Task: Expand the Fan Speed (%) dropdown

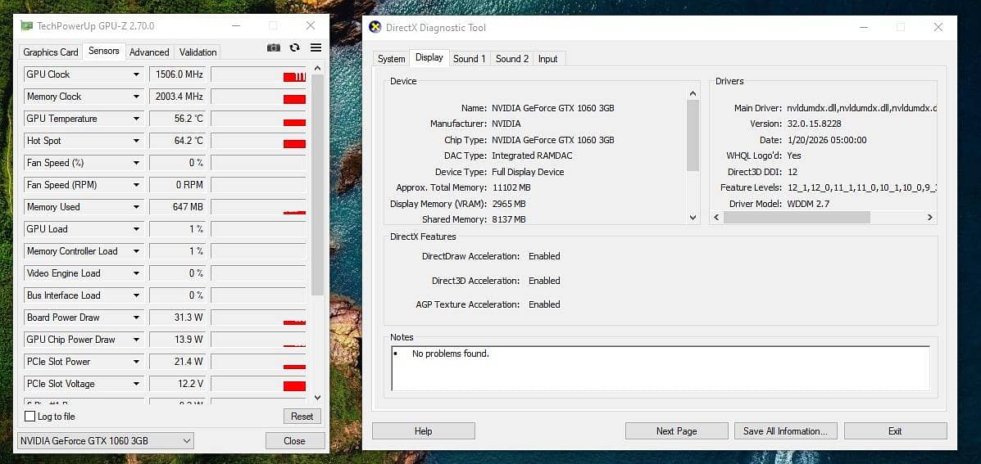Action: pos(136,163)
